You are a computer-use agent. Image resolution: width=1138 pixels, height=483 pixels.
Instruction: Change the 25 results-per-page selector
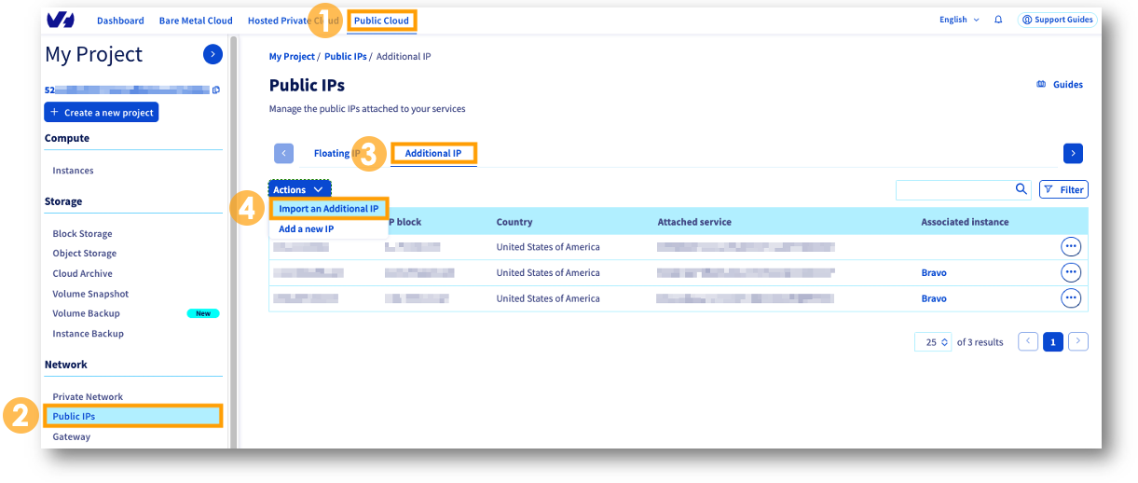coord(933,342)
